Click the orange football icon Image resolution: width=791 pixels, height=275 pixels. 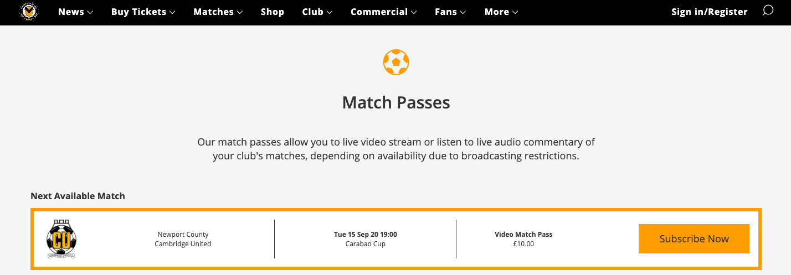click(395, 62)
